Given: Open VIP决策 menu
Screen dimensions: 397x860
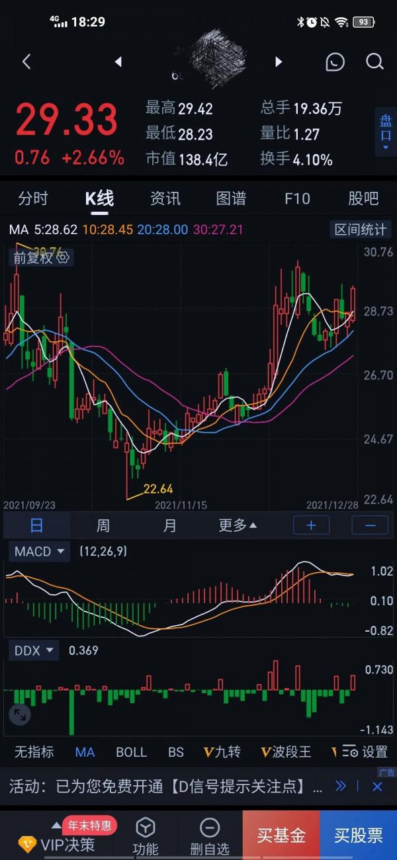Looking at the screenshot, I should pos(58,844).
